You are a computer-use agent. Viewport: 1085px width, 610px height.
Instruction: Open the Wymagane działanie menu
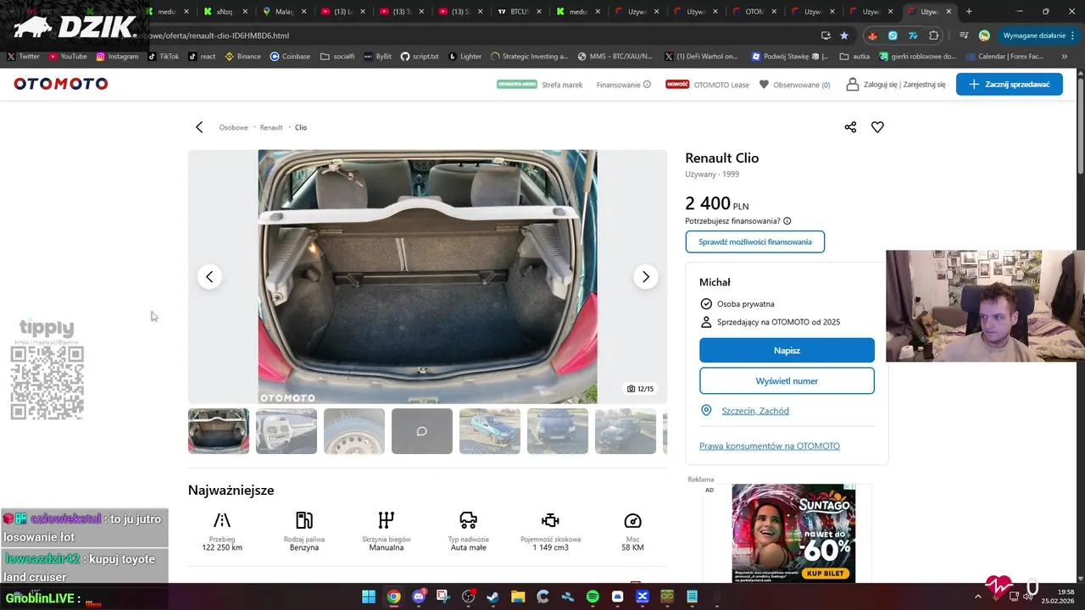[1039, 36]
